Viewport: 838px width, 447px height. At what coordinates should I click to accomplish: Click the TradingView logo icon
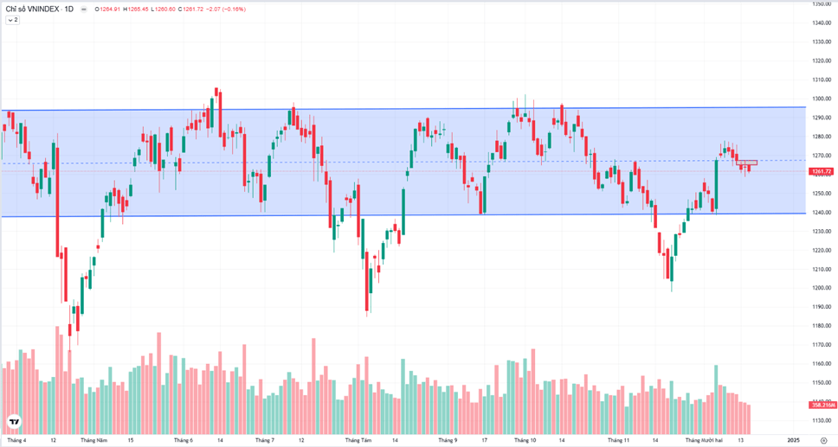coord(14,422)
